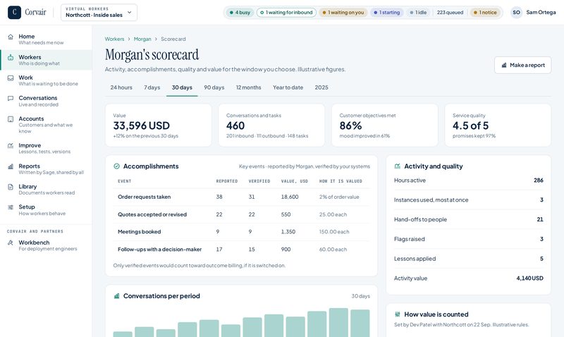Click the Workbench tools icon
This screenshot has height=337, width=564.
[11, 243]
